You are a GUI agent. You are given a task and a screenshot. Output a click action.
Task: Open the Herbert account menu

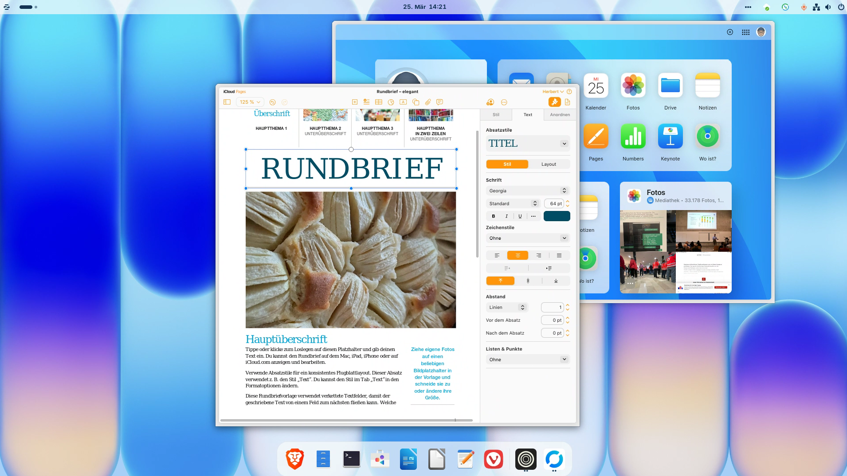tap(553, 92)
